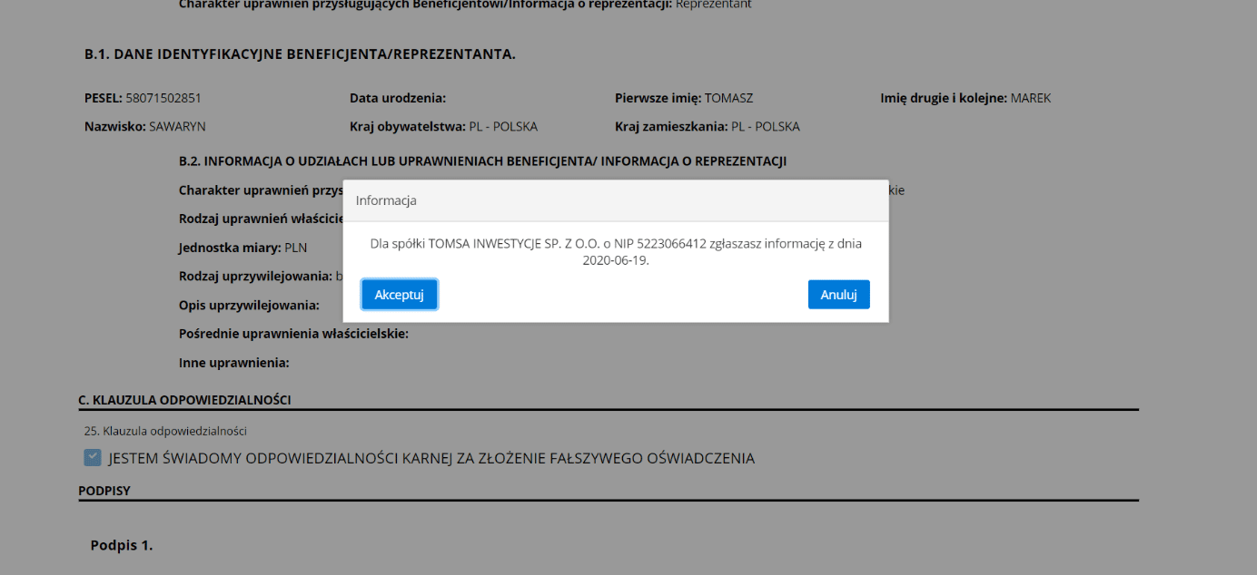The width and height of the screenshot is (1257, 575).
Task: Click the Imię drugie i kolejne value MAREK
Action: click(1032, 97)
